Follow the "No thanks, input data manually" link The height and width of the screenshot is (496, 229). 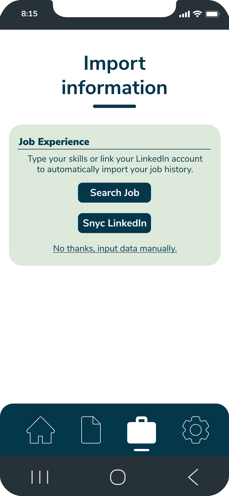pos(115,248)
